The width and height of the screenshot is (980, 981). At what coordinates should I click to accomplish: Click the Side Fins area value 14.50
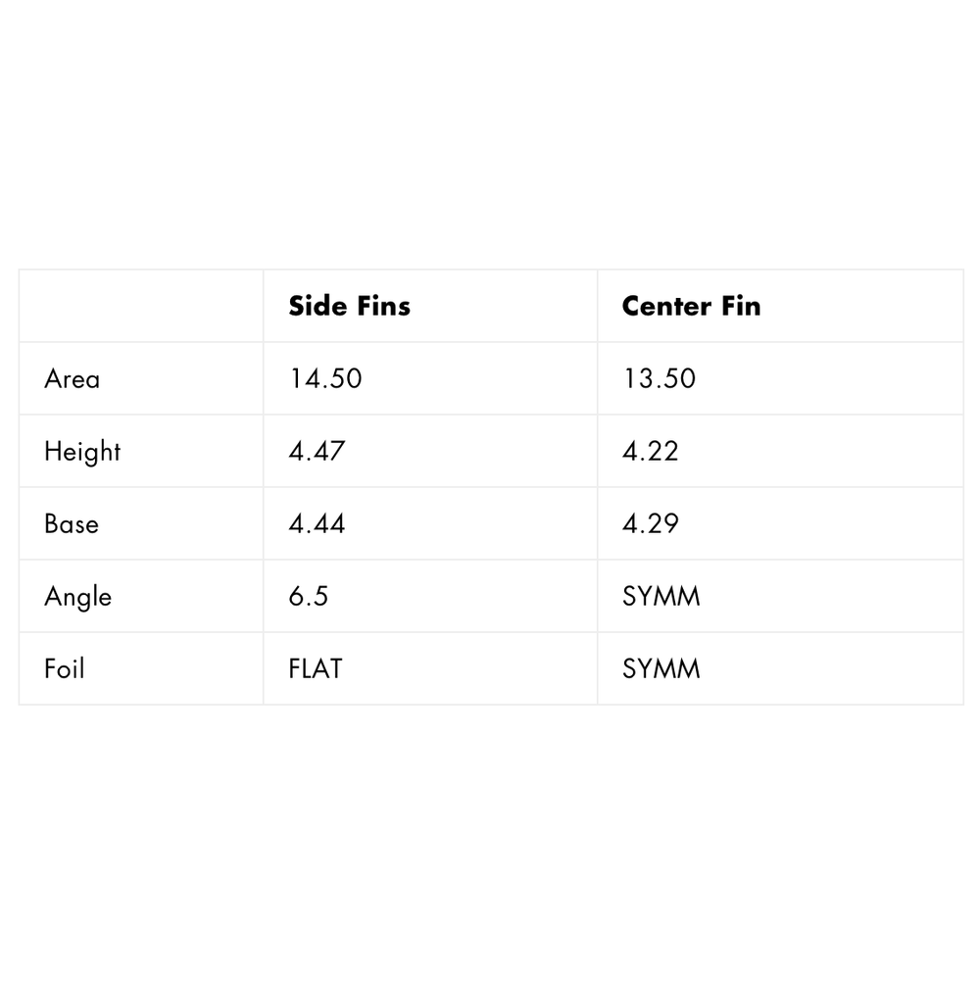point(325,378)
